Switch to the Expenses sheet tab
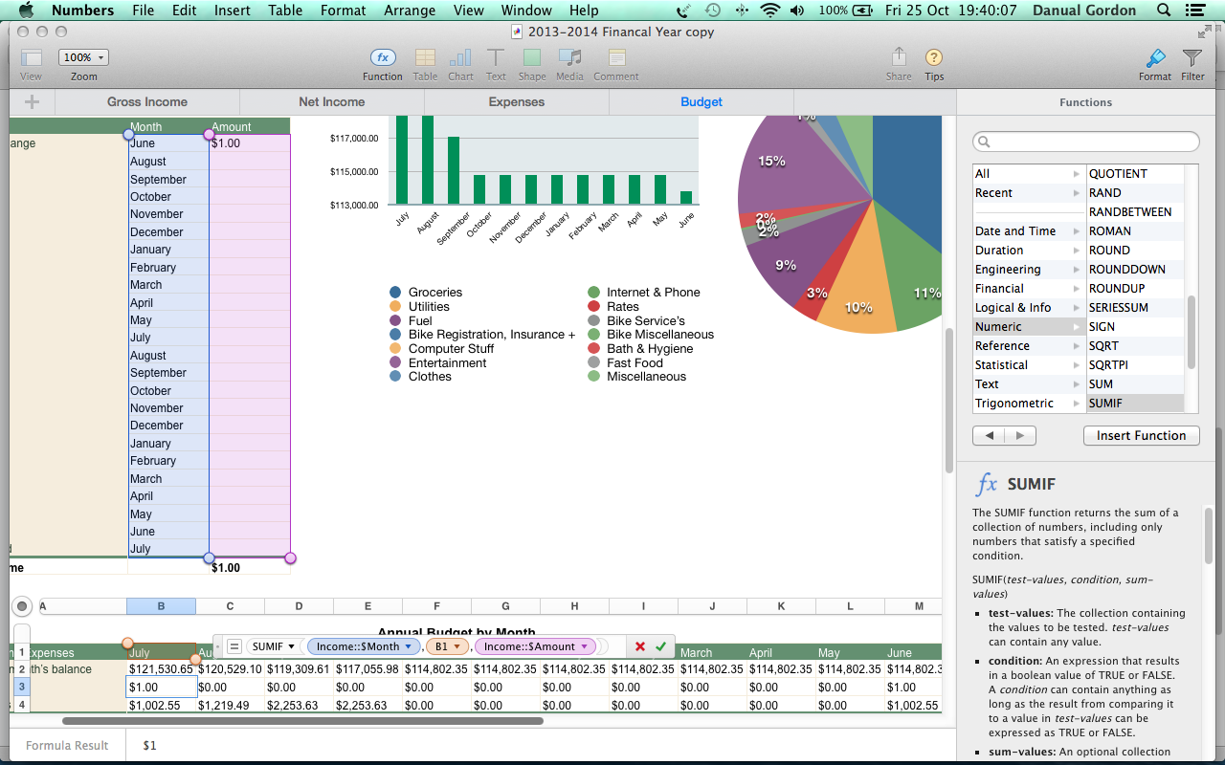Viewport: 1225px width, 765px height. pos(516,102)
